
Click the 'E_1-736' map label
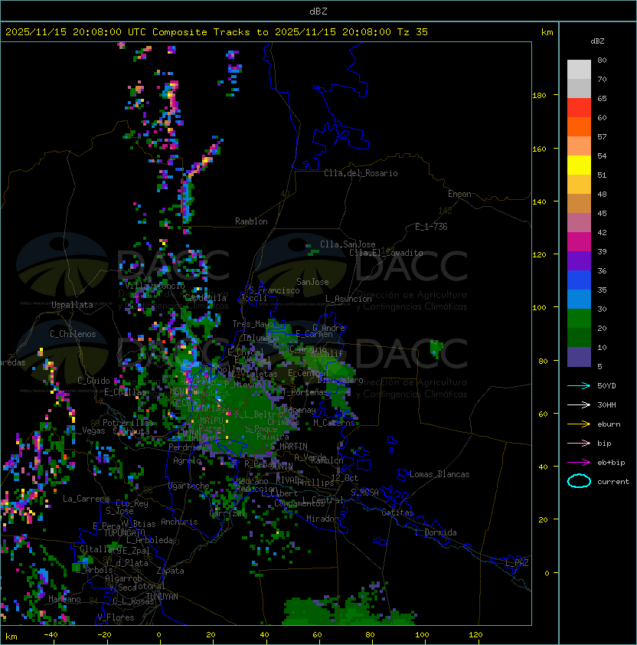click(431, 227)
